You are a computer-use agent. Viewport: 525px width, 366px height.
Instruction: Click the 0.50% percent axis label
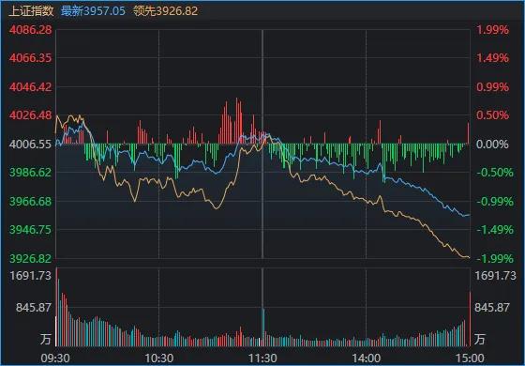click(492, 115)
